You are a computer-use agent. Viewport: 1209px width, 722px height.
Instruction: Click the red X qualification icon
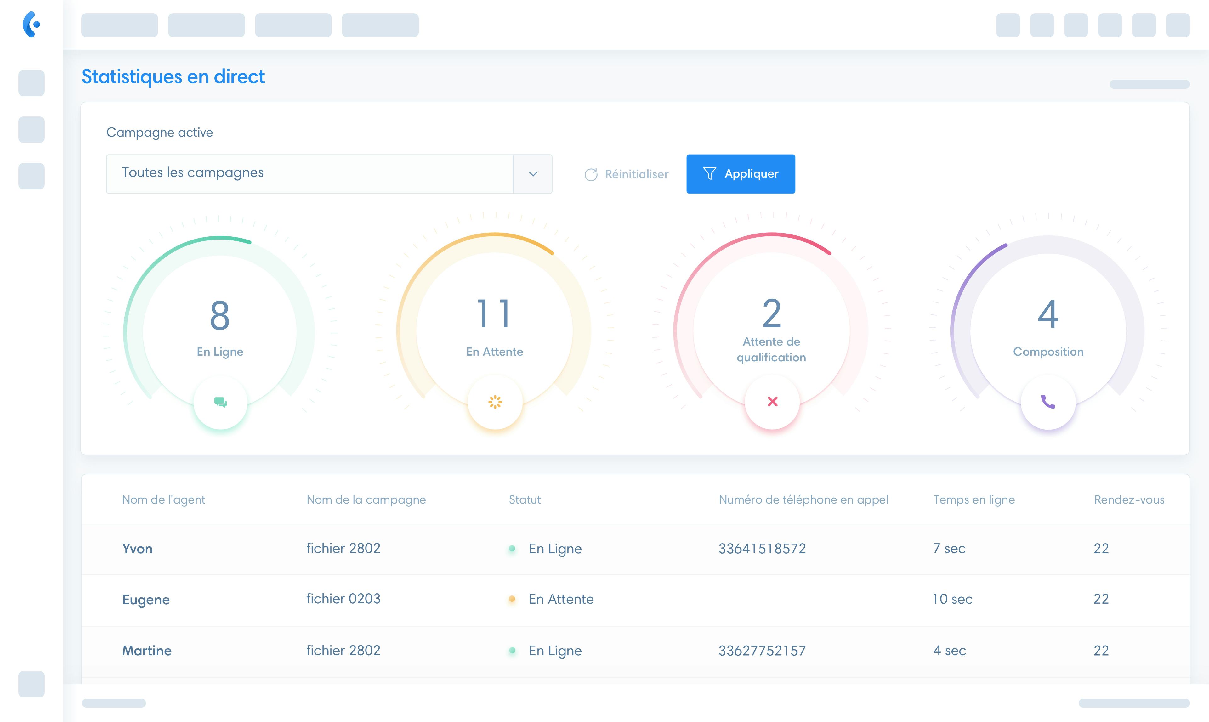pos(772,402)
